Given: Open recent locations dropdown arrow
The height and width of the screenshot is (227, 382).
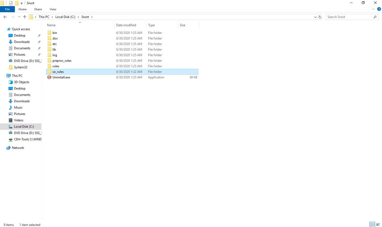Looking at the screenshot, I should coord(19,17).
